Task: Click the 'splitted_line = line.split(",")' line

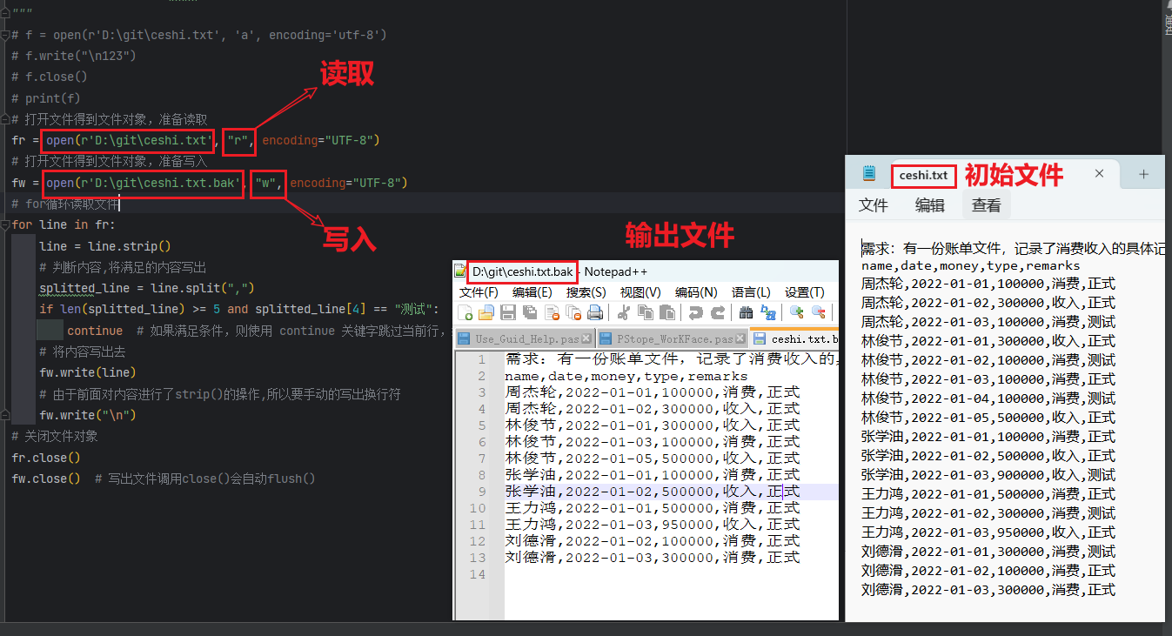Action: click(x=147, y=289)
